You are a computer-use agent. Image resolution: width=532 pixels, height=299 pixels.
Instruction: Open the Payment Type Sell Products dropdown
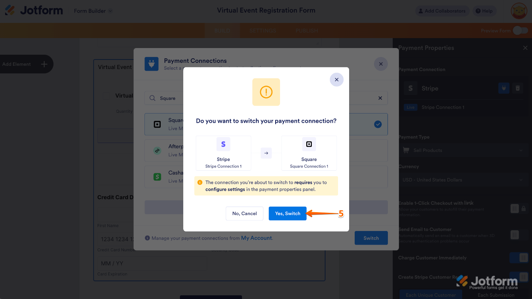coord(463,150)
